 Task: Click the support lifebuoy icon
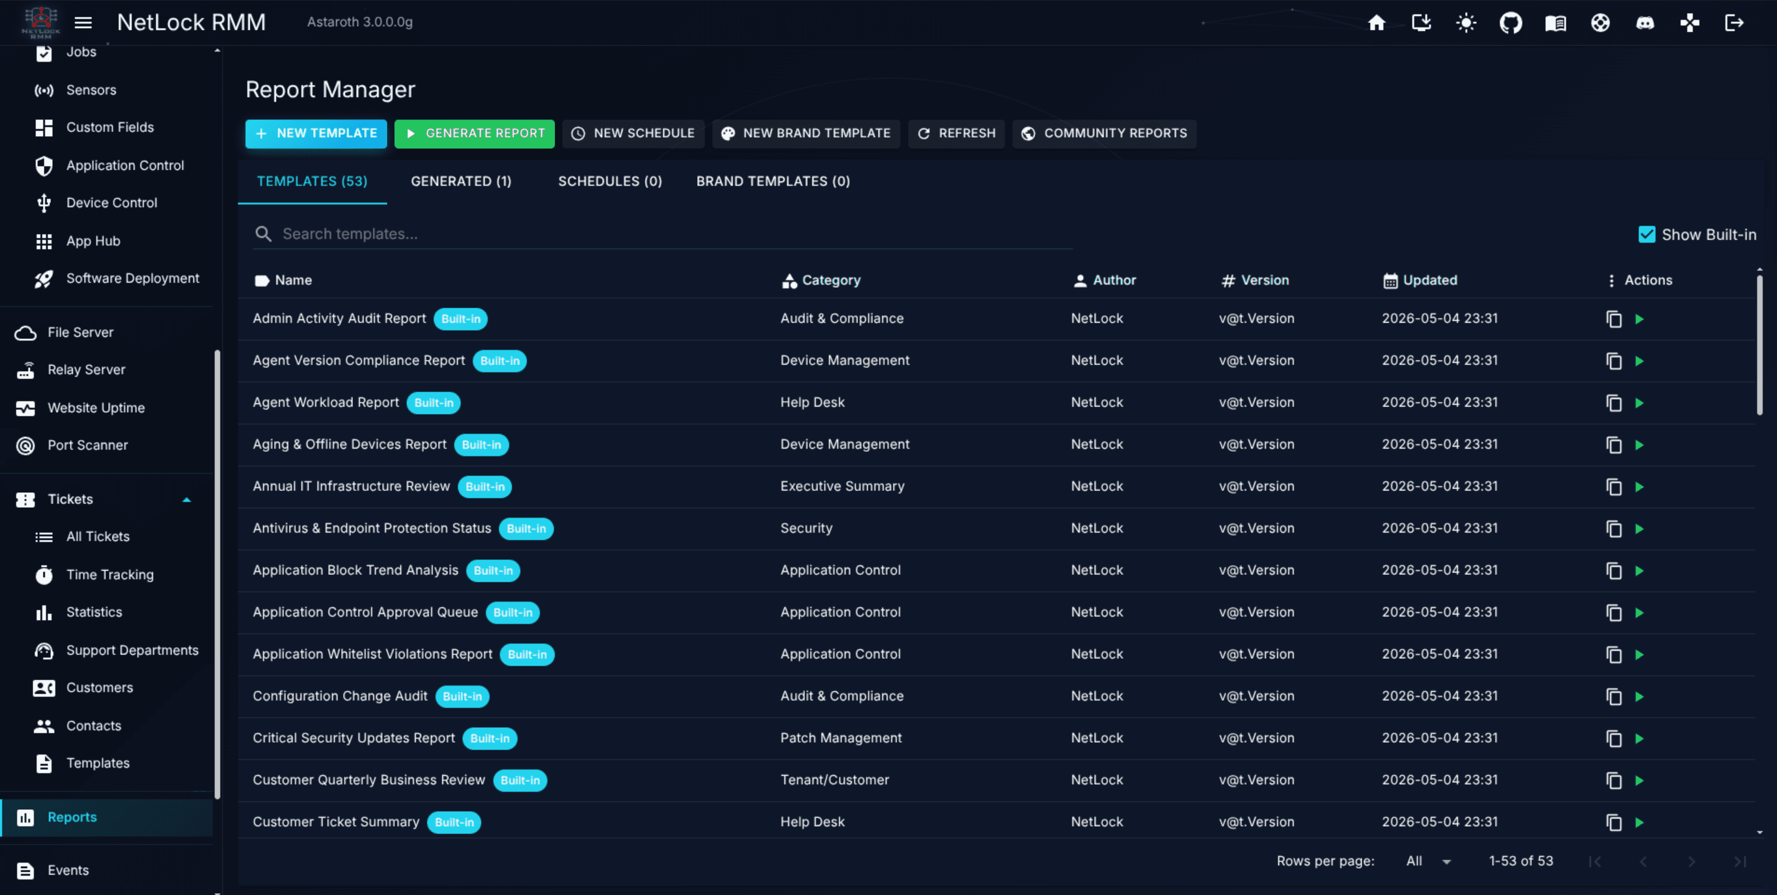[x=1601, y=23]
